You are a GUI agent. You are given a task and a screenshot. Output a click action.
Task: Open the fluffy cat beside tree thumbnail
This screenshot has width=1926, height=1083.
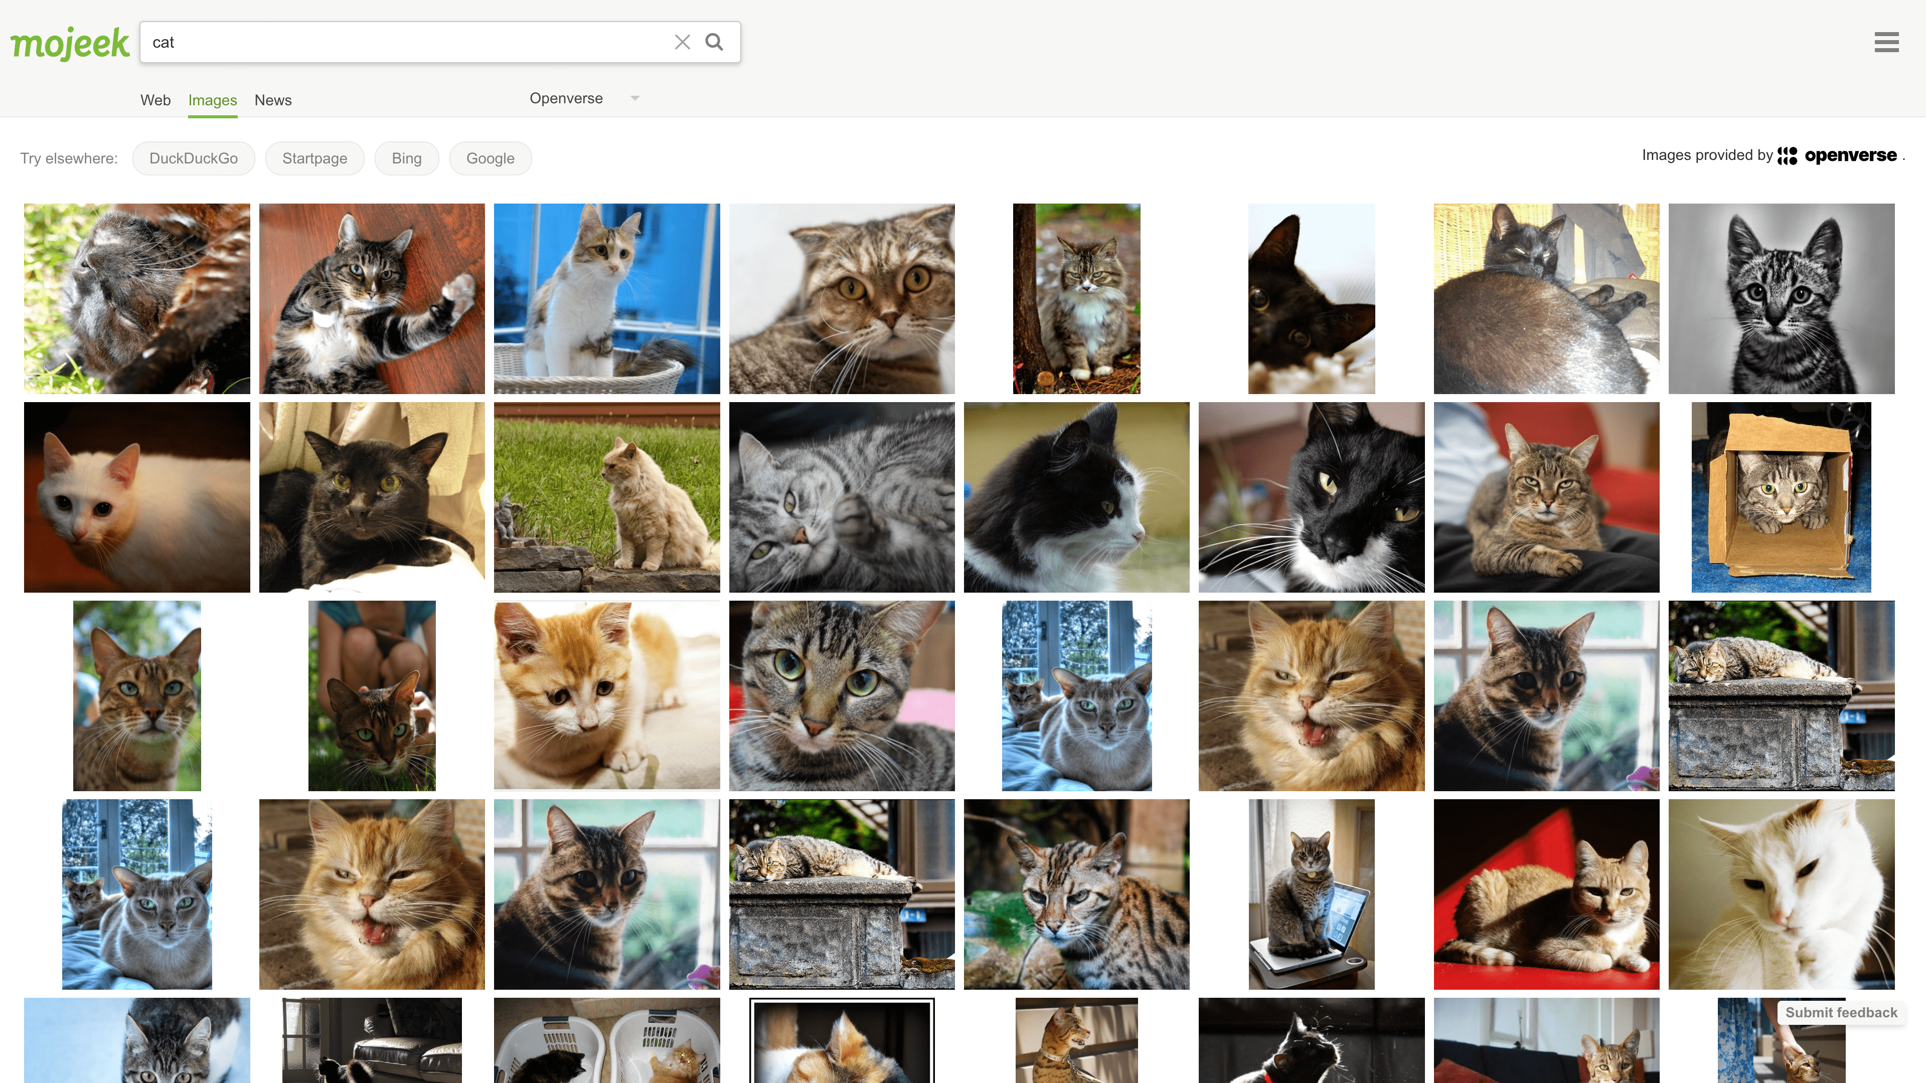(1077, 298)
